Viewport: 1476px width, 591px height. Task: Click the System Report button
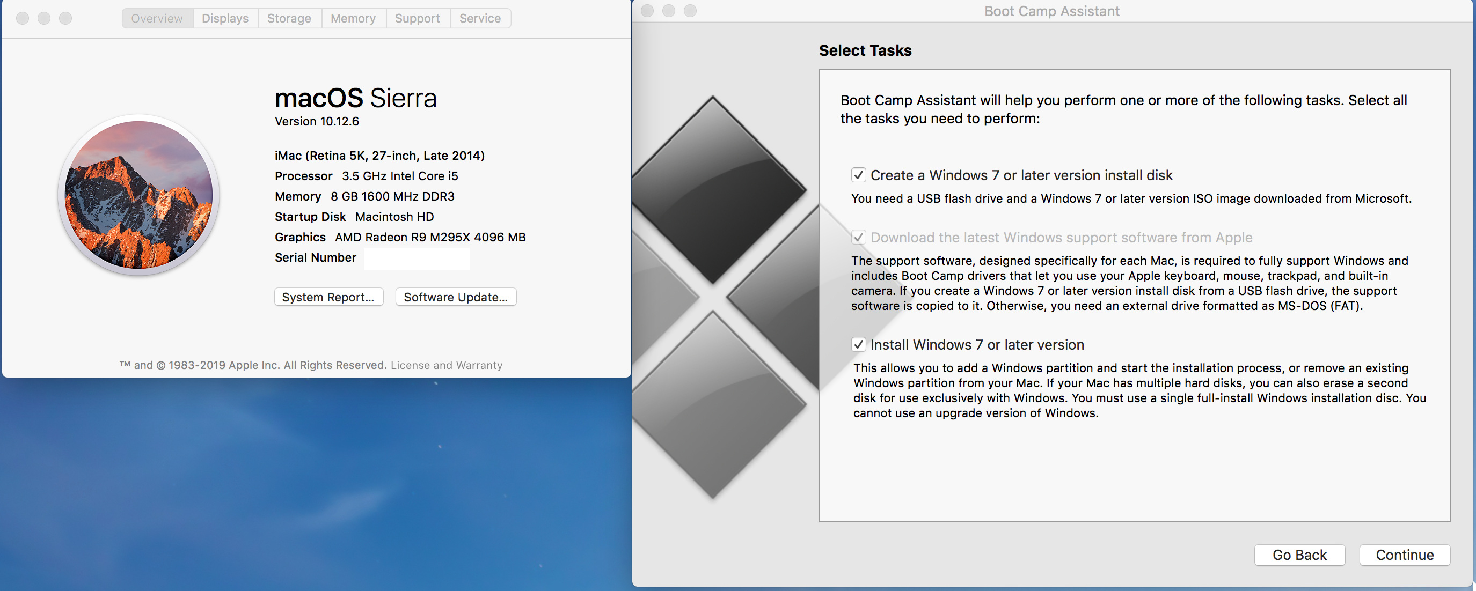328,297
